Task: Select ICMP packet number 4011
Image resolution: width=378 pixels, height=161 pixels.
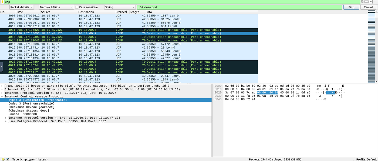Action: coord(129,30)
